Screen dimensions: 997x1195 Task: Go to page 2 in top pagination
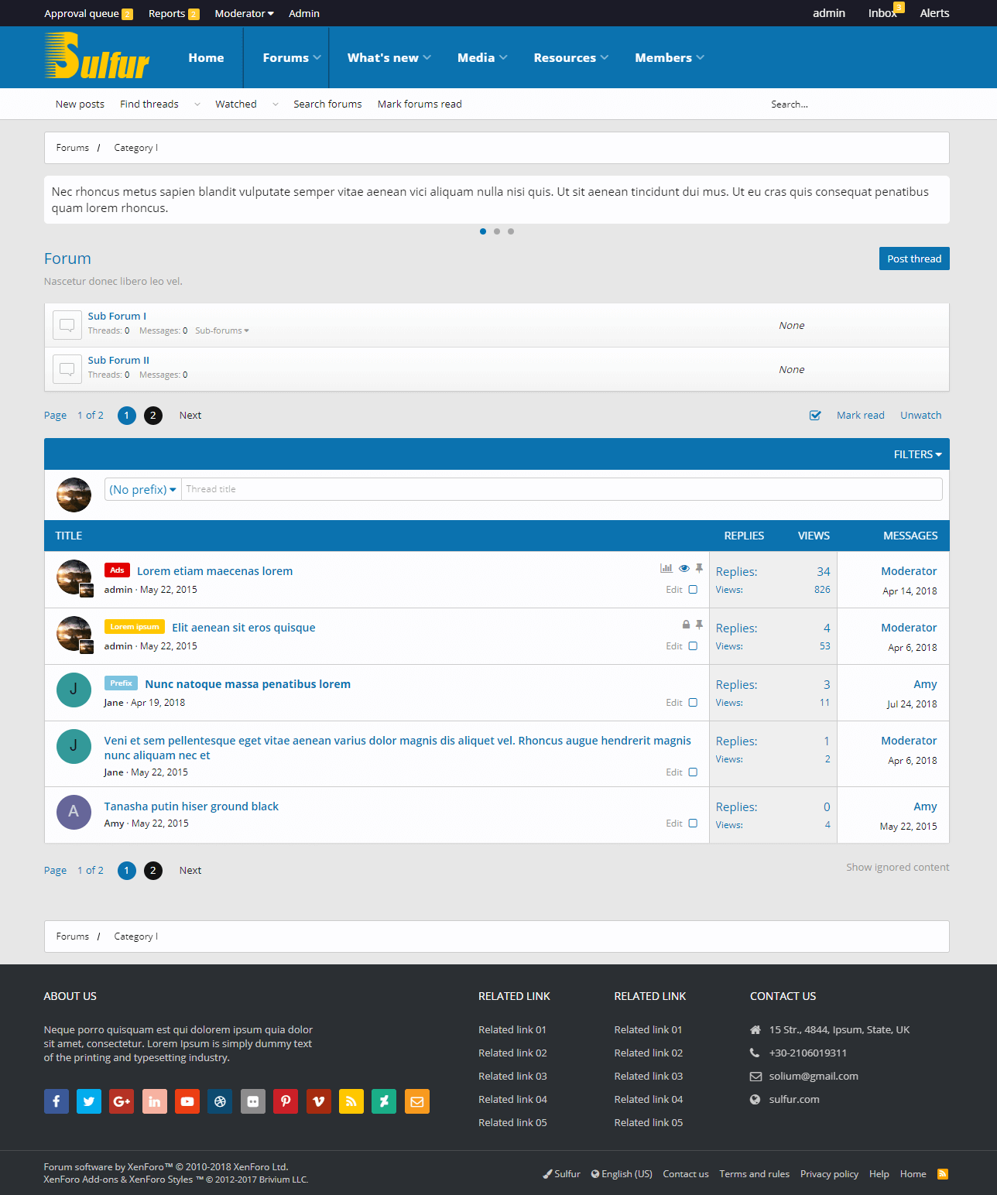pos(153,416)
